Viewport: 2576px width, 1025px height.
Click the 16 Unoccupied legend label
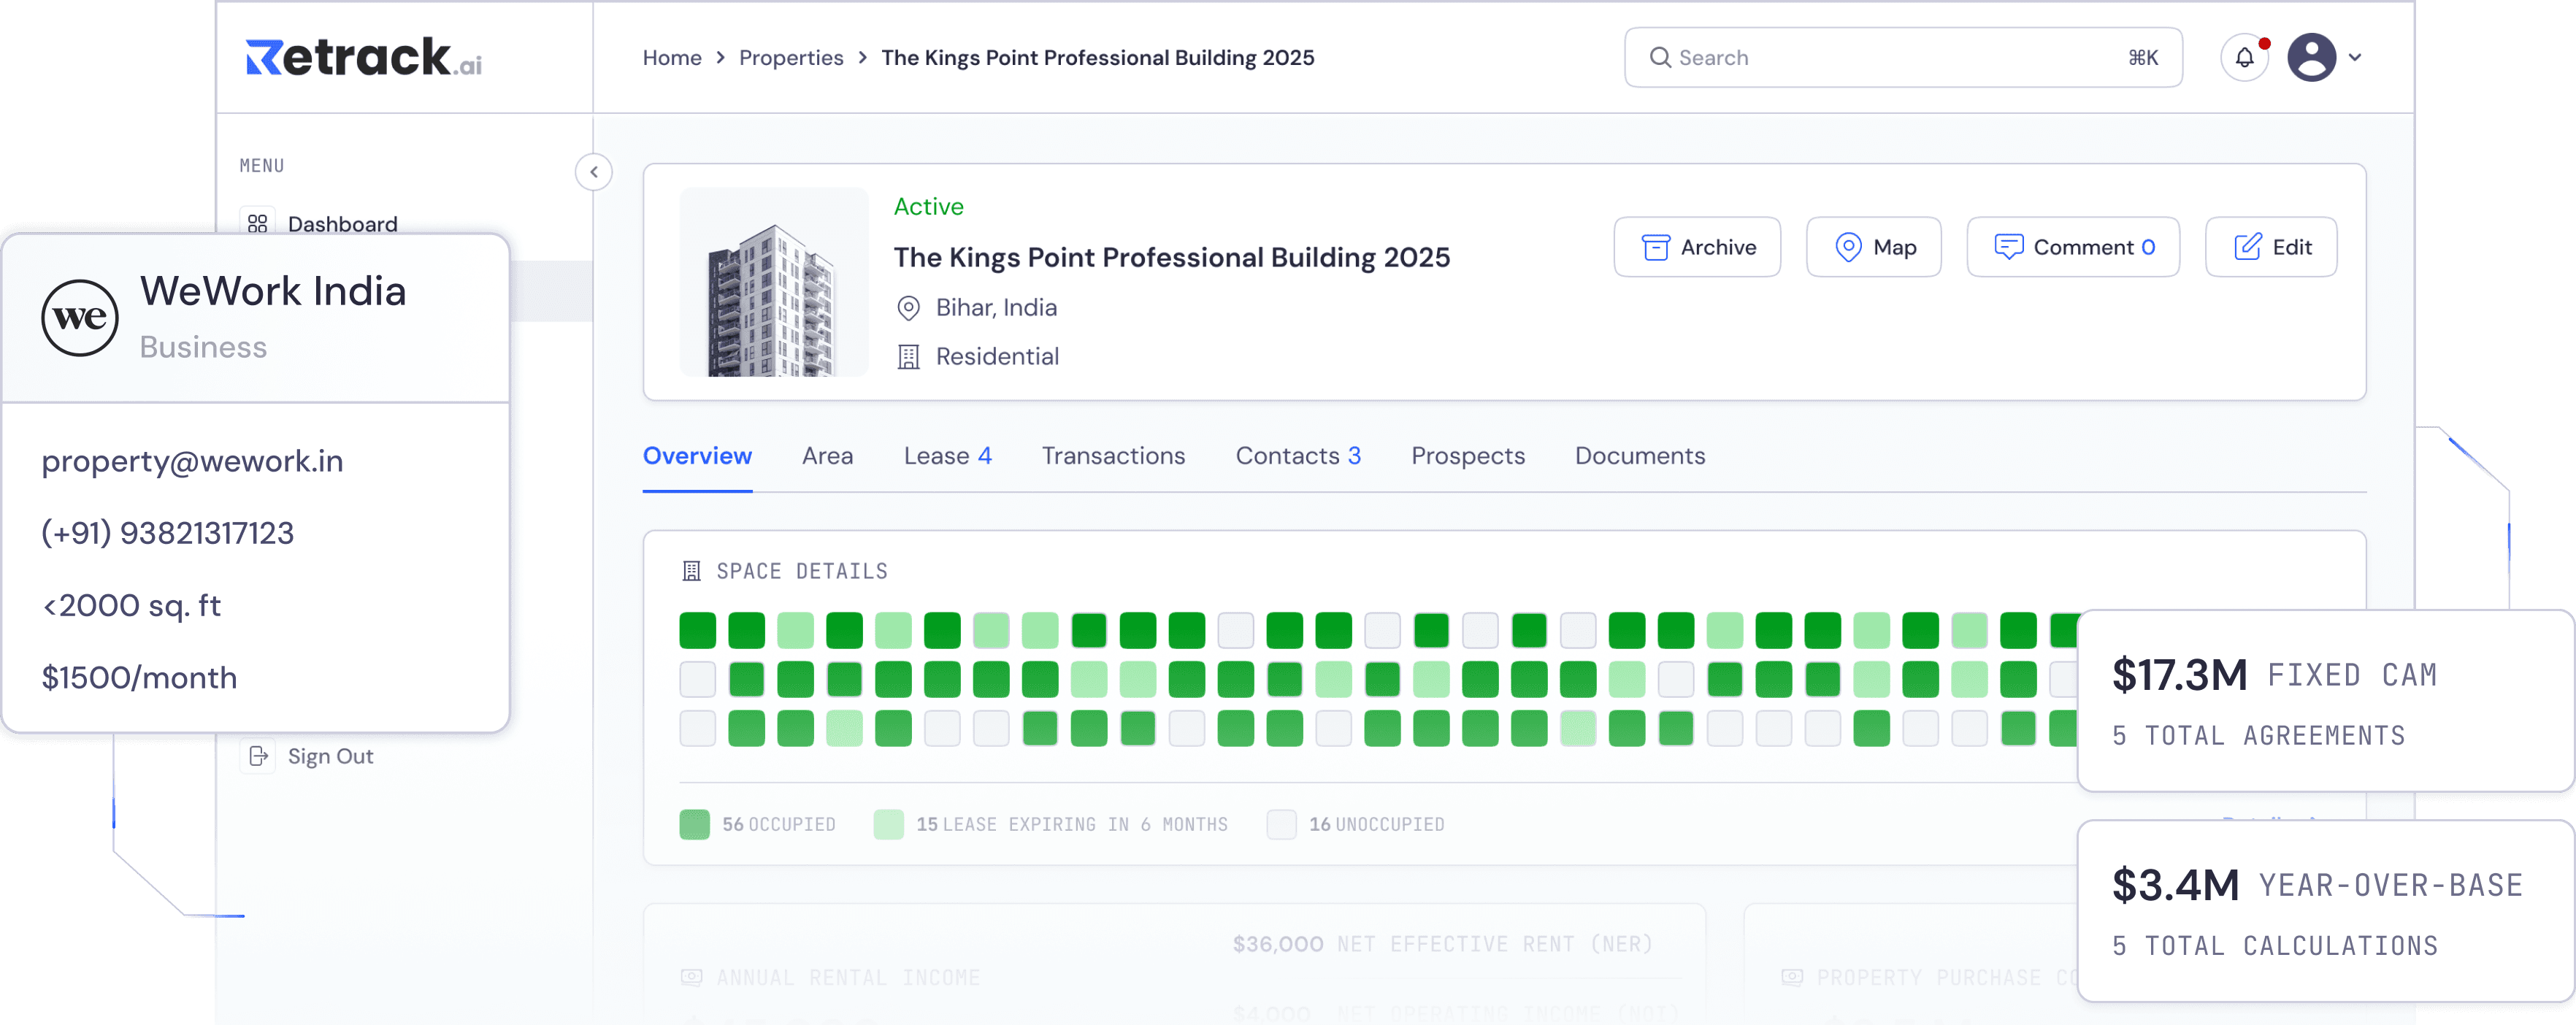(x=1376, y=824)
